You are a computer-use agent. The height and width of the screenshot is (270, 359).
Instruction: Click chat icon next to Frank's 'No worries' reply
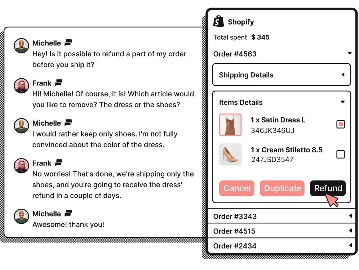59,162
